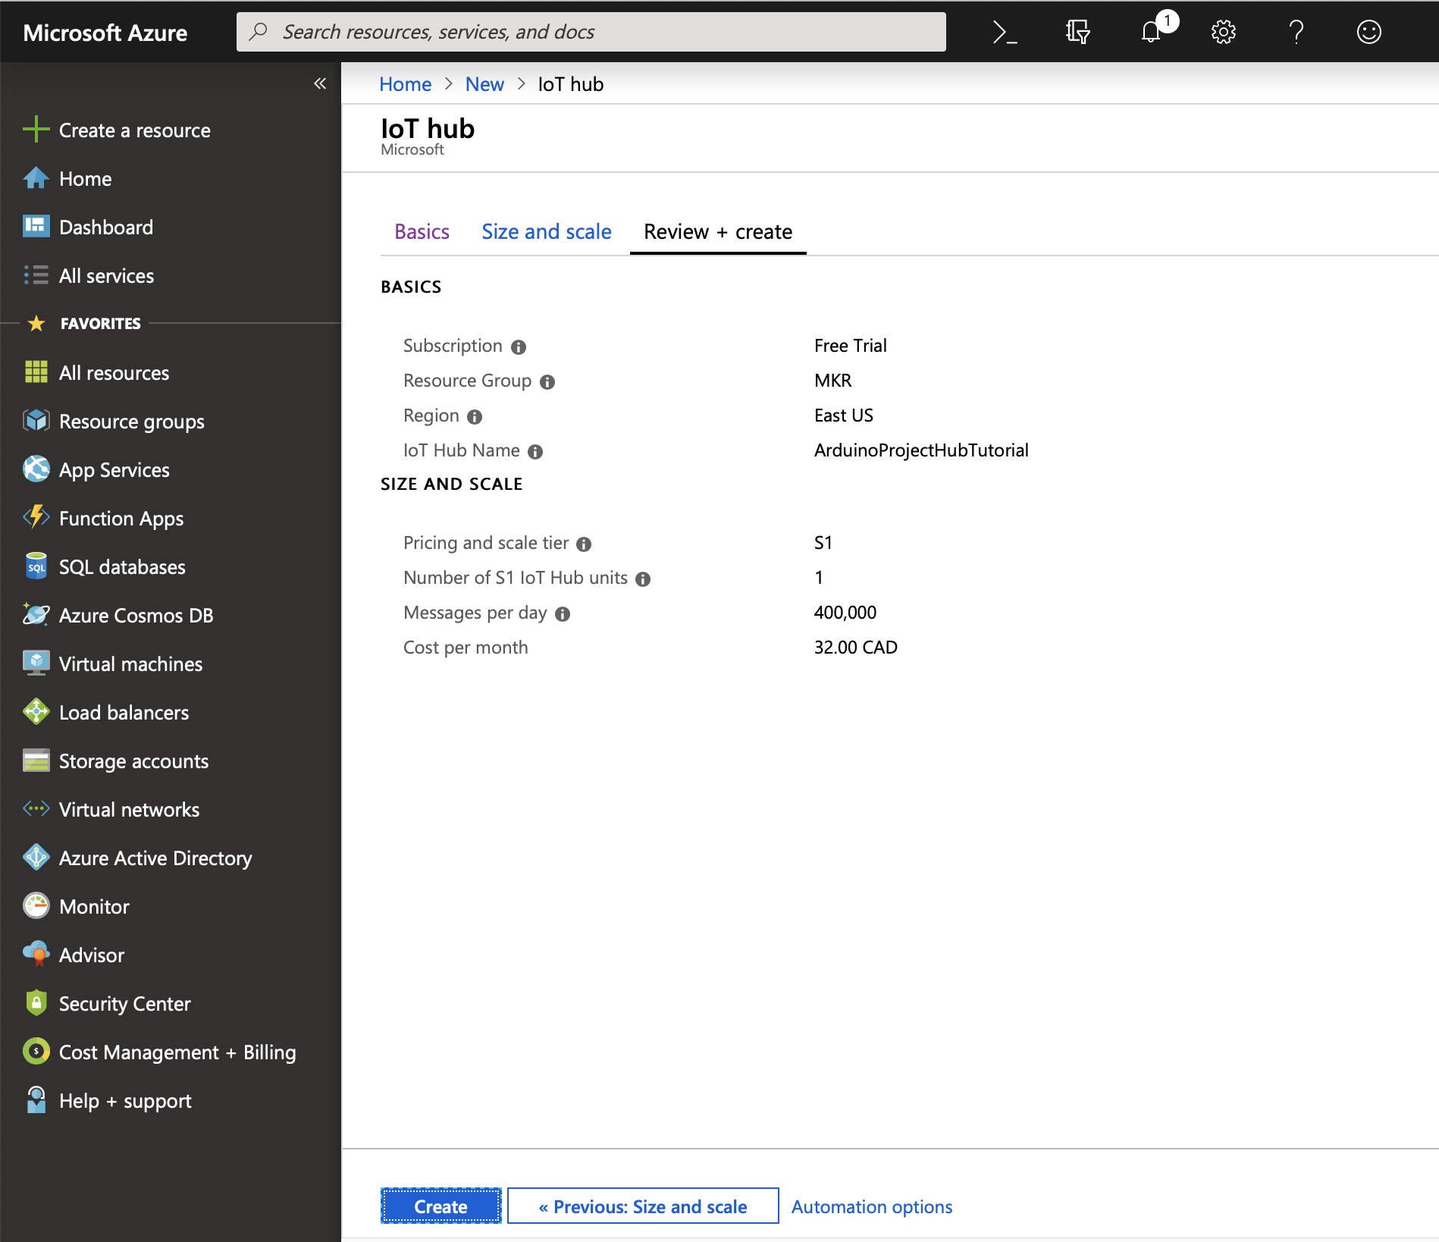Switch to the Size and scale tab
The image size is (1439, 1242).
546,231
